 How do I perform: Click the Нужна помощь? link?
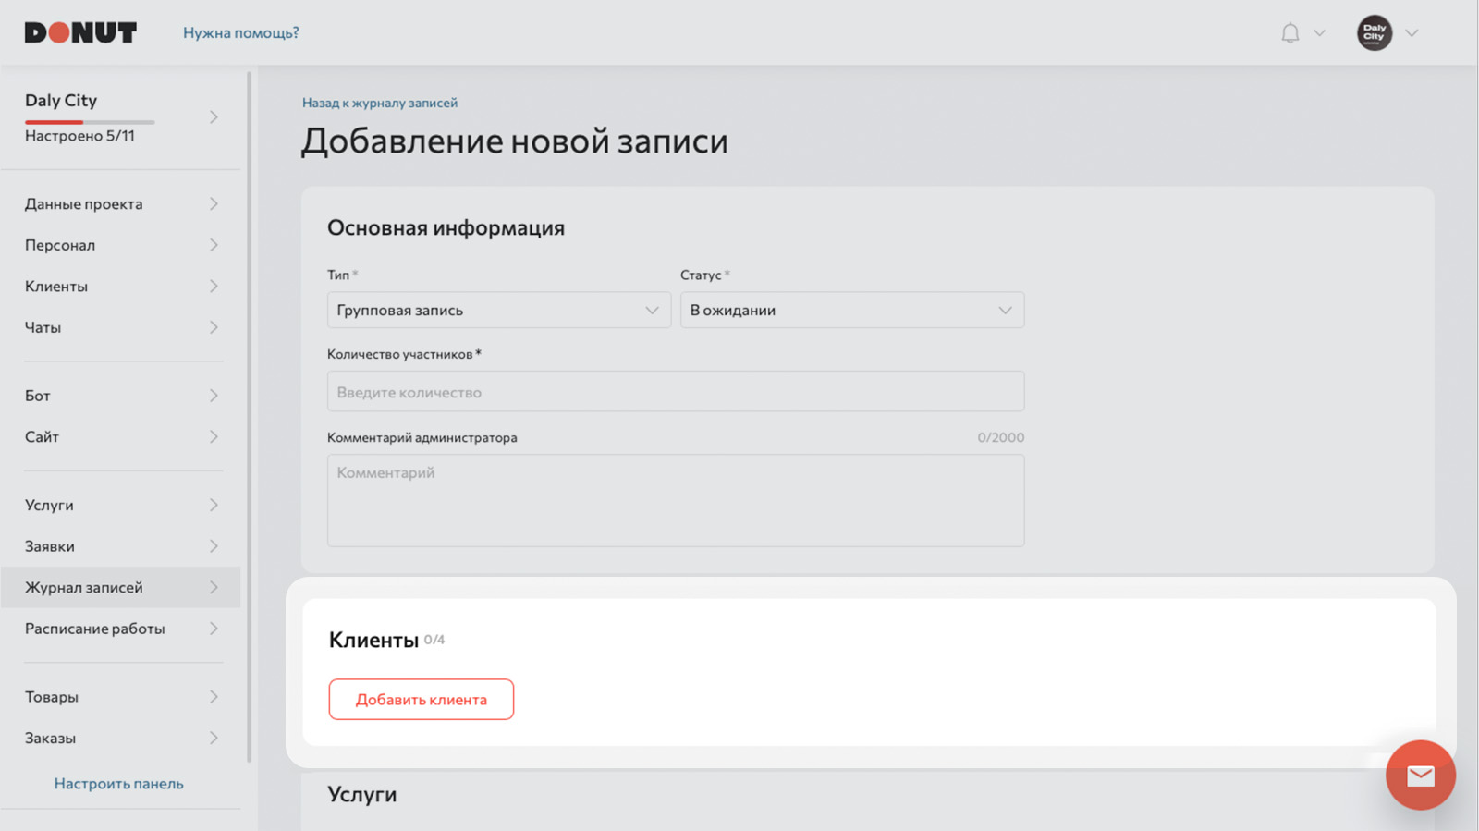click(240, 32)
